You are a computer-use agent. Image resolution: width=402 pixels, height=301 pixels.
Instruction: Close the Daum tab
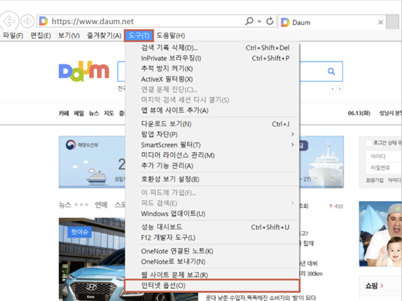[x=381, y=22]
